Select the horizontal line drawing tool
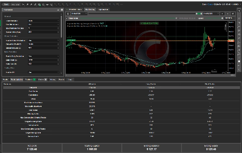Image resolution: width=242 pixels, height=153 pixels. point(239,27)
